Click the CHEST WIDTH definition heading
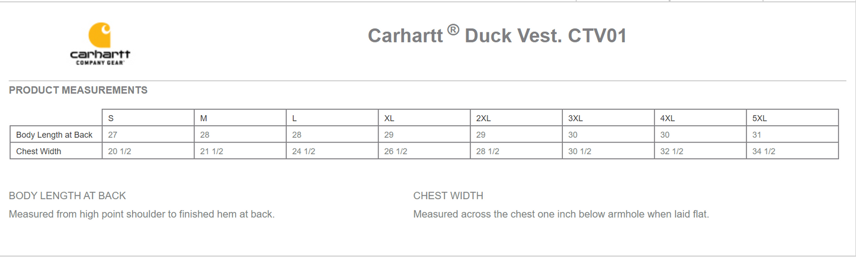This screenshot has width=856, height=257. click(448, 196)
